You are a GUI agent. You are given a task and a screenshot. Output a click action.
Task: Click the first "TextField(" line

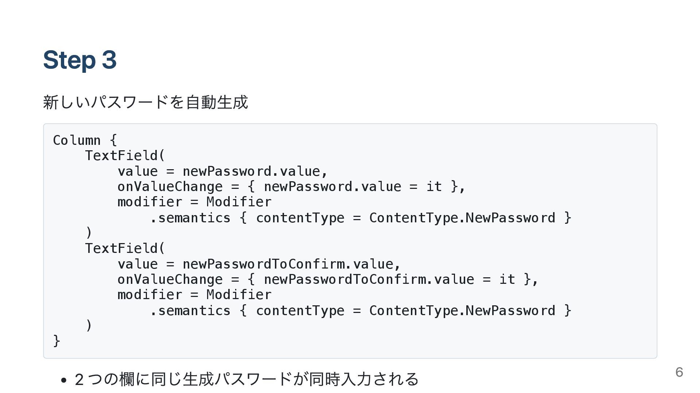pyautogui.click(x=125, y=156)
